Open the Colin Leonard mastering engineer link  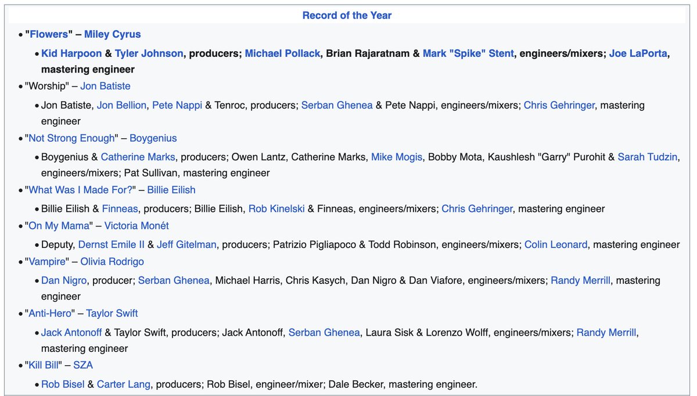[556, 244]
